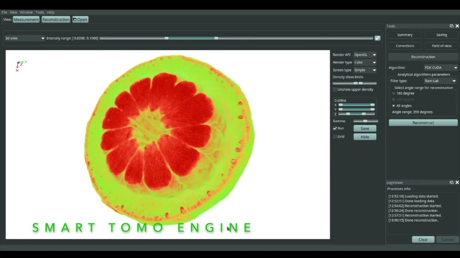This screenshot has width=460, height=258.
Task: Undock the LogViewer panel
Action: click(451, 182)
